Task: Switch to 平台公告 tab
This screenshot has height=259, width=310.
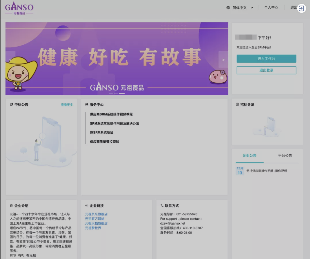Action: (285, 156)
